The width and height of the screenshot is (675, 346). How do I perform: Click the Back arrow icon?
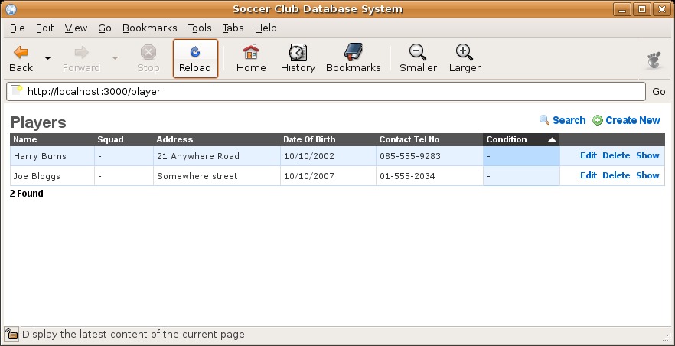click(21, 53)
